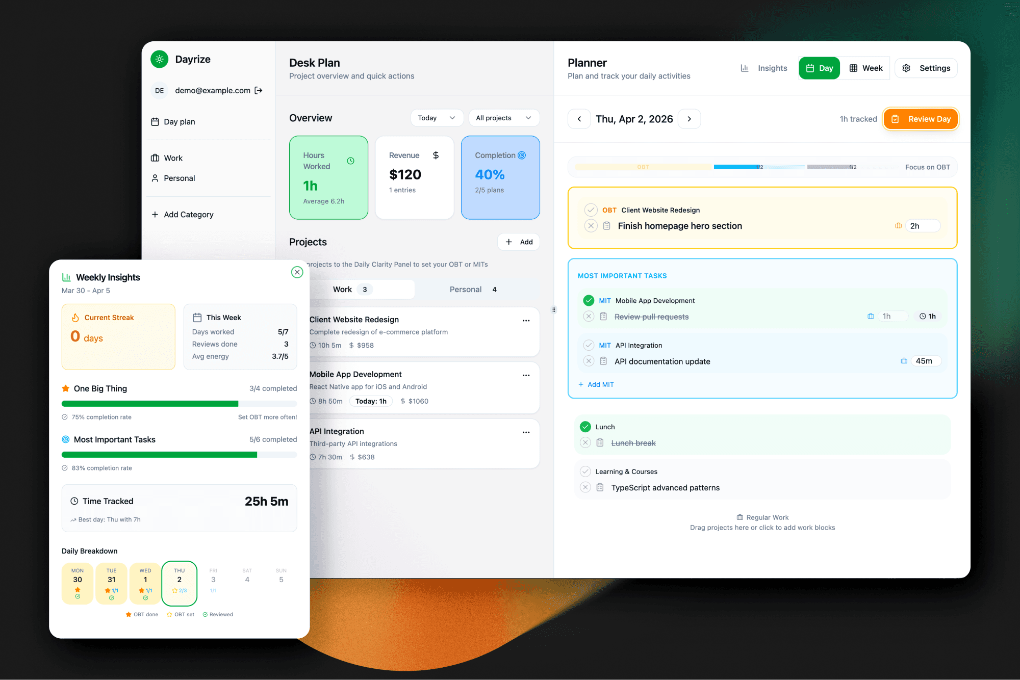
Task: Expand the All projects filter dropdown
Action: (503, 118)
